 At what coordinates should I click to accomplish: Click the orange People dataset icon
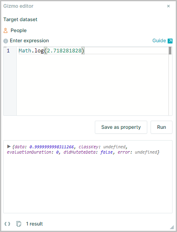pos(5,30)
